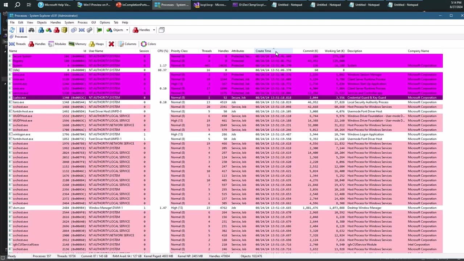This screenshot has height=261, width=464.
Task: Open the Columns chooser
Action: click(x=127, y=44)
